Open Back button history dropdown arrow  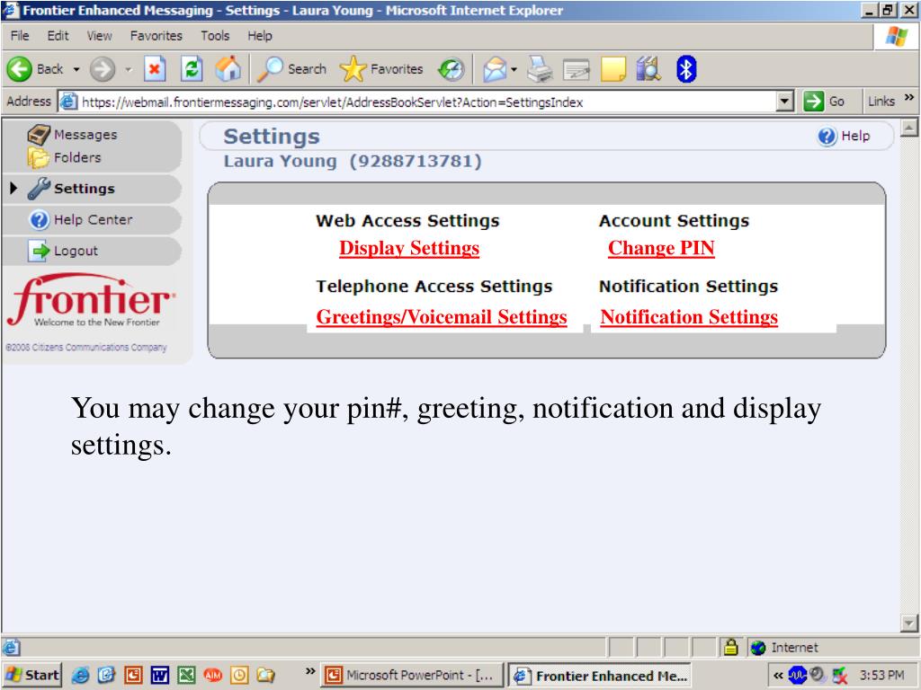(76, 69)
